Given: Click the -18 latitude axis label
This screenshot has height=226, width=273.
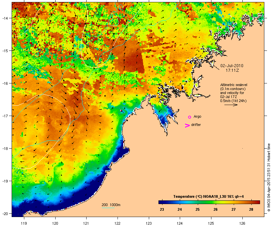Looking at the screenshot, I should pos(5,149).
